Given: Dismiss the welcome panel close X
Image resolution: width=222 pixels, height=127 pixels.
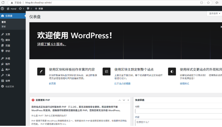Looking at the screenshot, I should [x=221, y=27].
